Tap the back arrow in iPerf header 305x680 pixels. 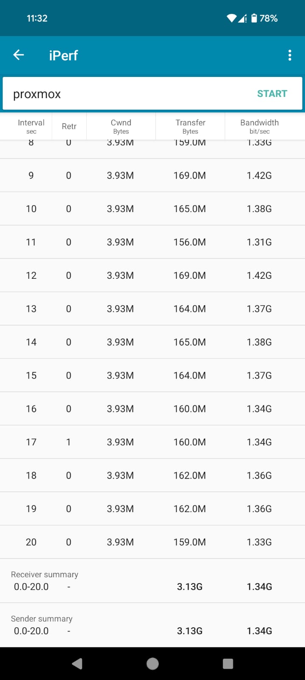click(19, 55)
